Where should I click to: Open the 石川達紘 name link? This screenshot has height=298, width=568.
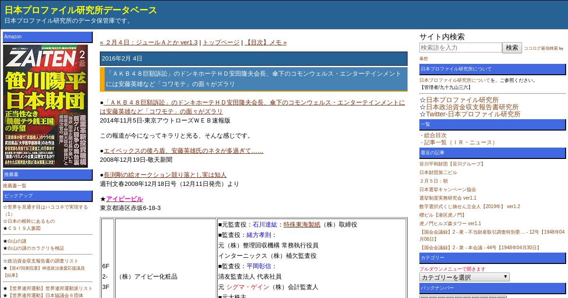[265, 225]
